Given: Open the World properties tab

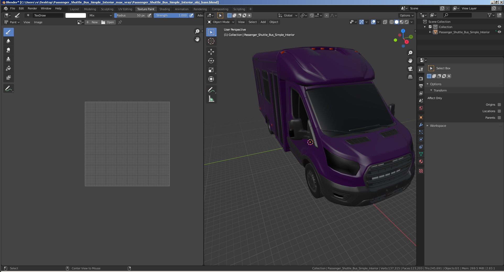Looking at the screenshot, I should 421,108.
